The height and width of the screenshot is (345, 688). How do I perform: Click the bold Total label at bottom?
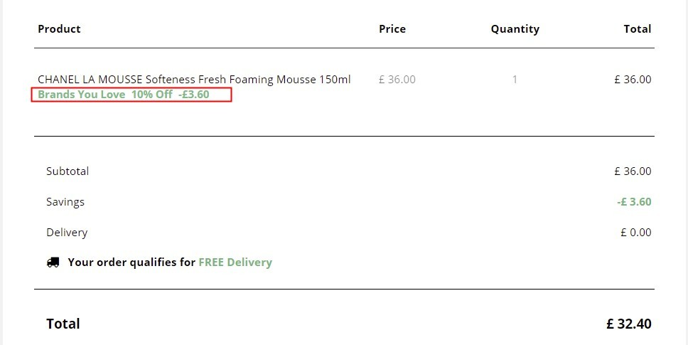(x=63, y=324)
